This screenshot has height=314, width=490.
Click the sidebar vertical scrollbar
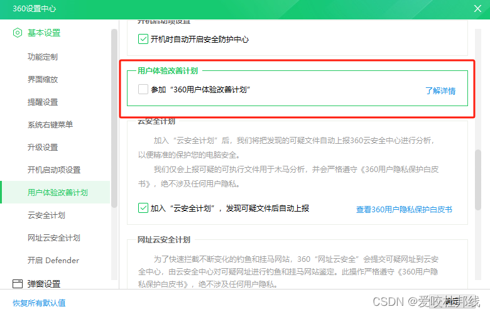click(x=114, y=119)
